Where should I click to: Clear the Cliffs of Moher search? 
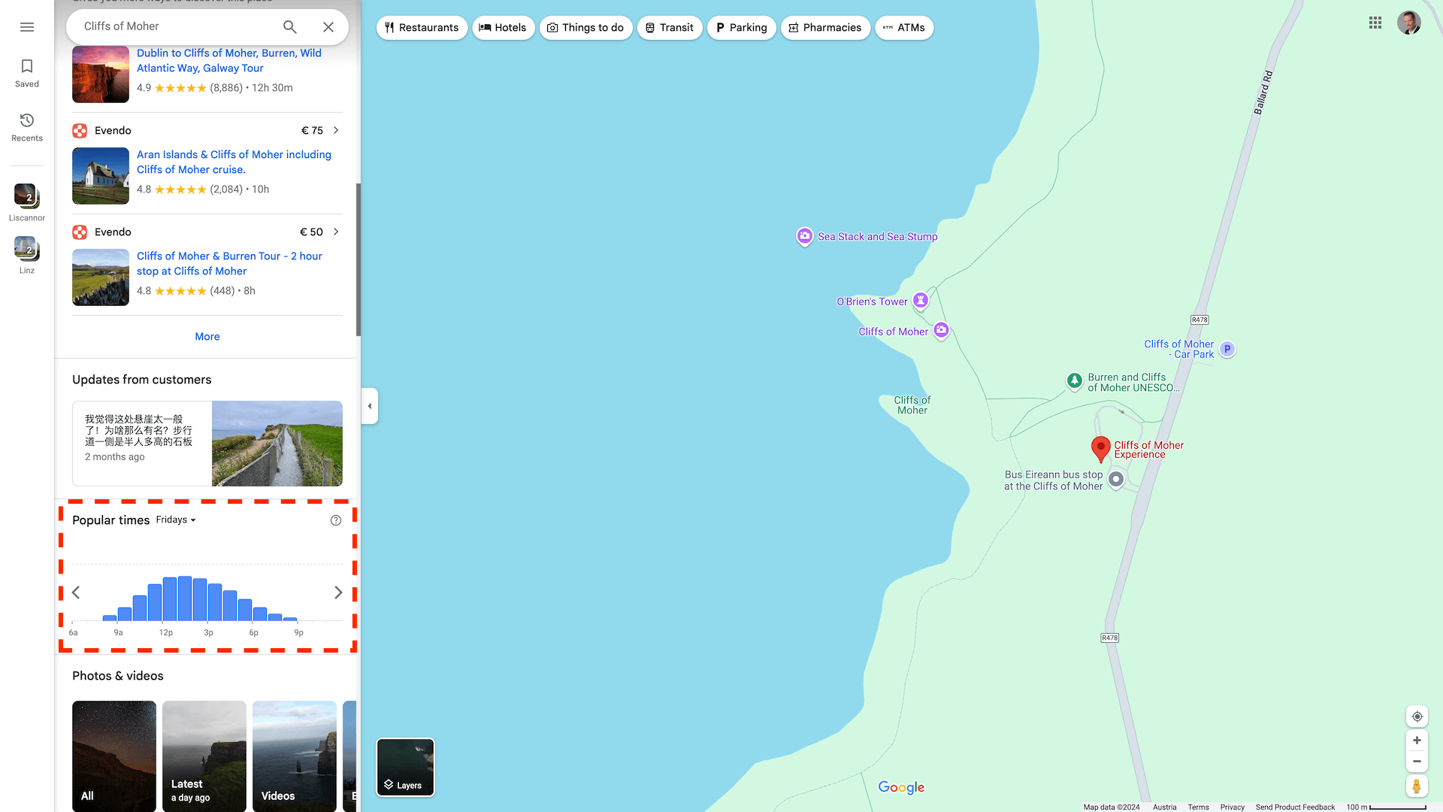[x=328, y=27]
